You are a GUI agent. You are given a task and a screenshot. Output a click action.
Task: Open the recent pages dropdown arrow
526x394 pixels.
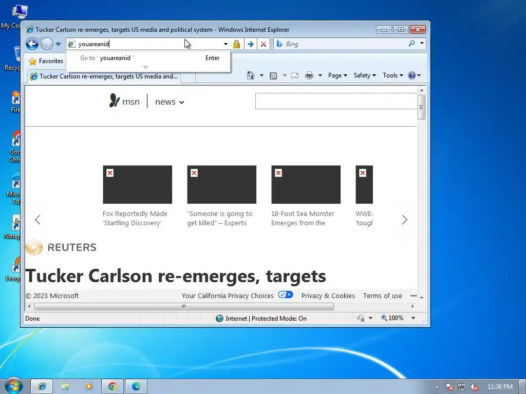58,44
